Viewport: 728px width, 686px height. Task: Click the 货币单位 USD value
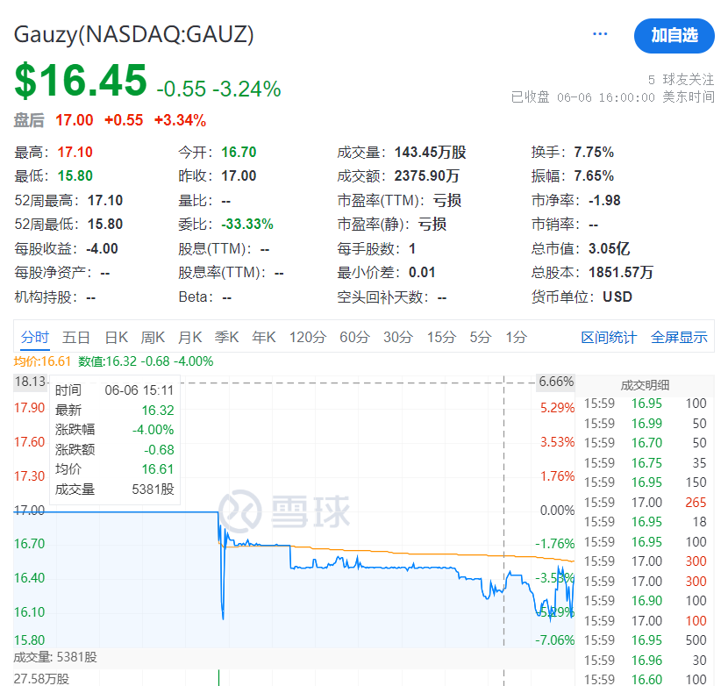(x=617, y=297)
